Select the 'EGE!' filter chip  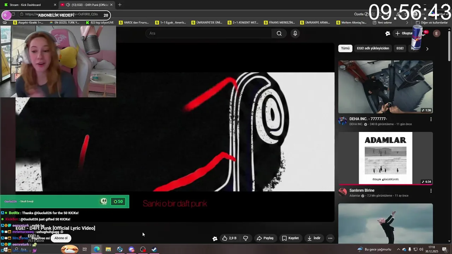[400, 48]
